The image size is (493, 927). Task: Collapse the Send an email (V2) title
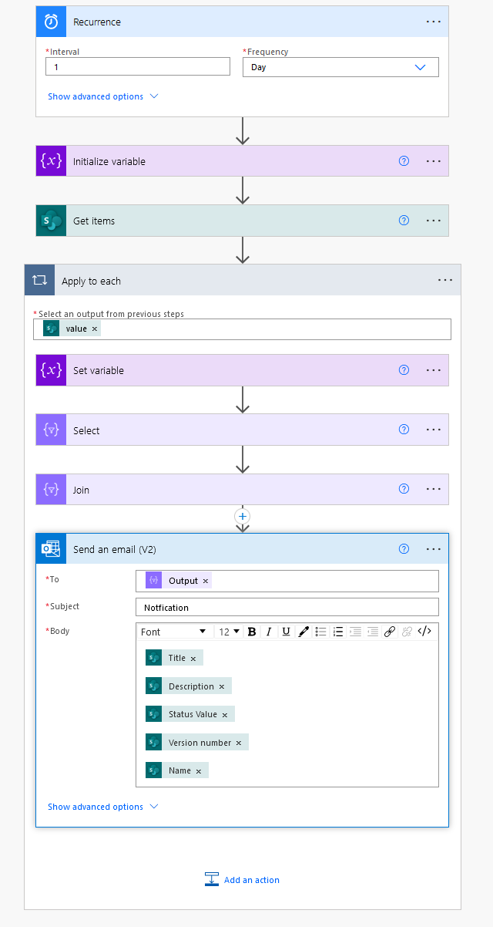click(x=115, y=550)
